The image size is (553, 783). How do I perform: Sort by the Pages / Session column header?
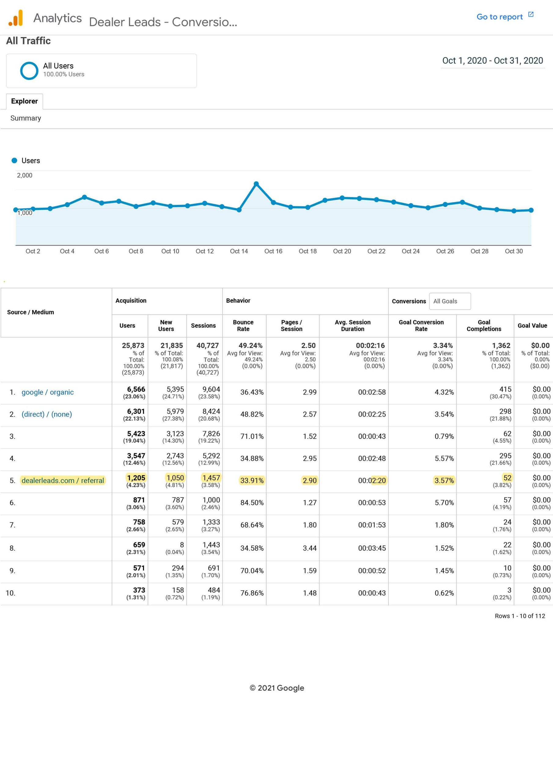292,326
